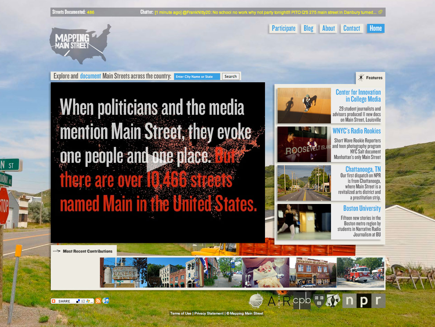
Task: Open the Boston University feature
Action: point(362,208)
